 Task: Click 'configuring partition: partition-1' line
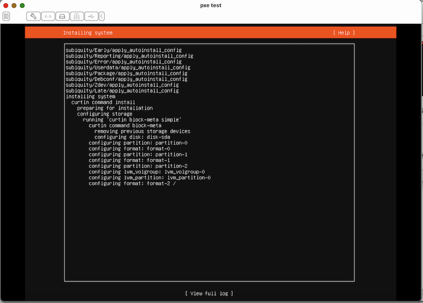point(138,154)
